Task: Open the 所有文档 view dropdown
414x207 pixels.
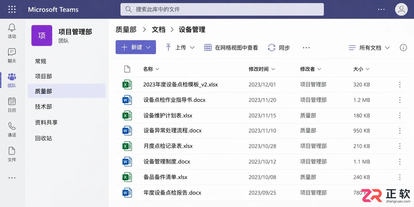Action: (369, 48)
